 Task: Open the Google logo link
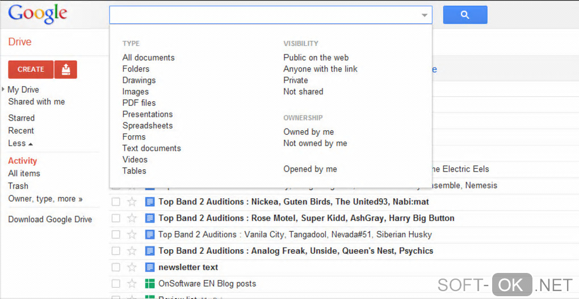37,14
